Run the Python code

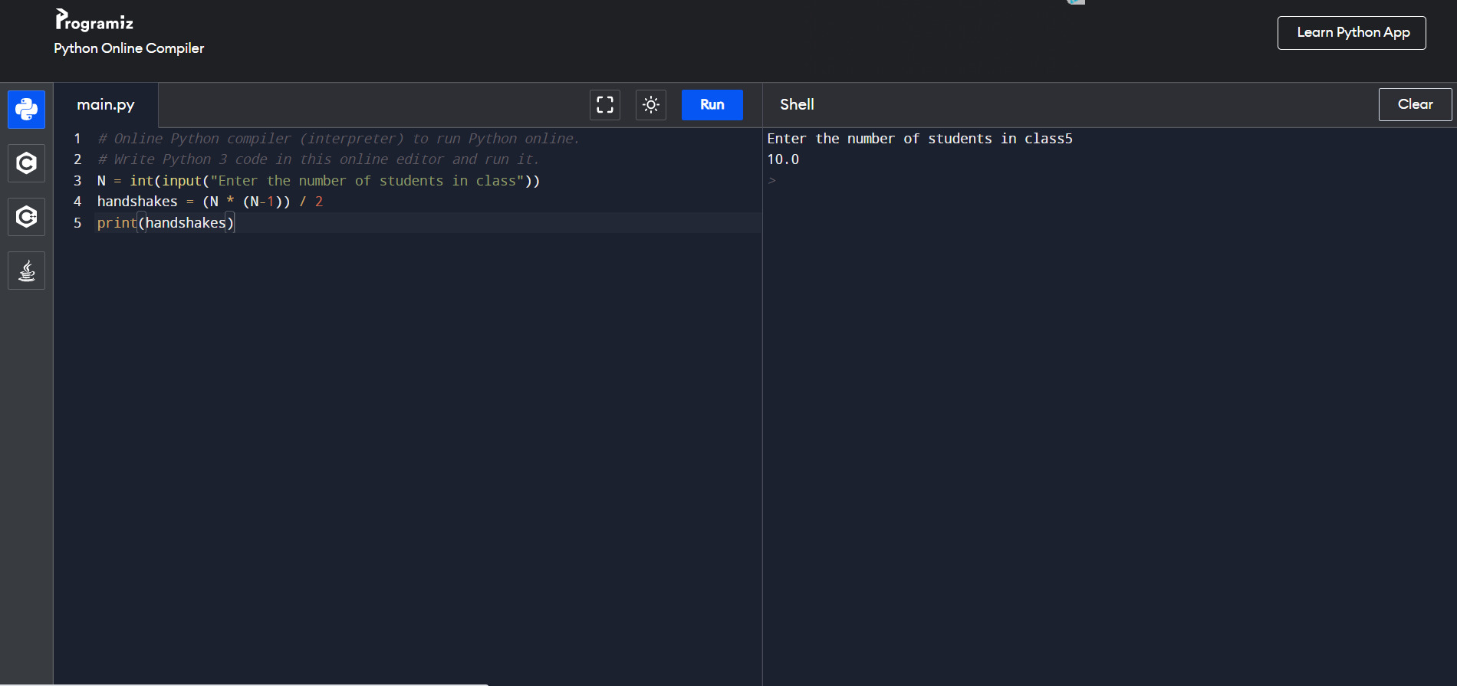(712, 105)
